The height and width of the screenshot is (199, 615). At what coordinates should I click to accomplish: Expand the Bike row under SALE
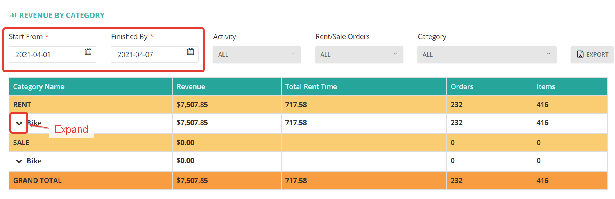click(x=19, y=161)
